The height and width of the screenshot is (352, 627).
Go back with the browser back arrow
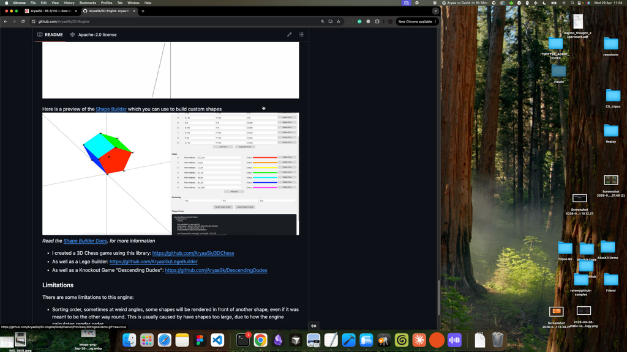(5, 21)
